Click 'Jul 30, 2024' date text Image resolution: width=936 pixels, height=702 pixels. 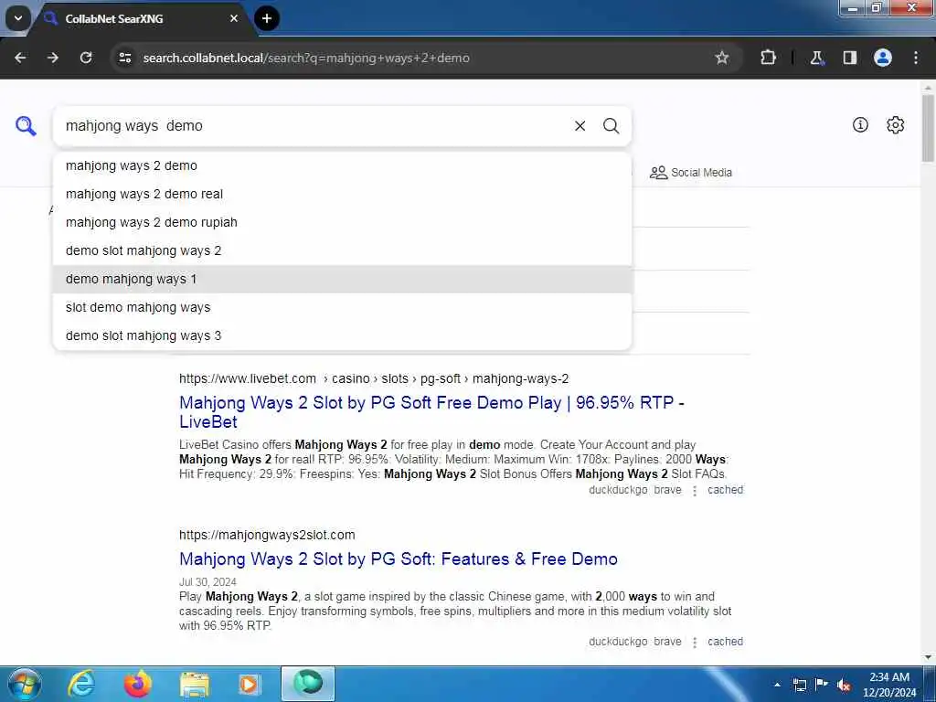pyautogui.click(x=207, y=582)
